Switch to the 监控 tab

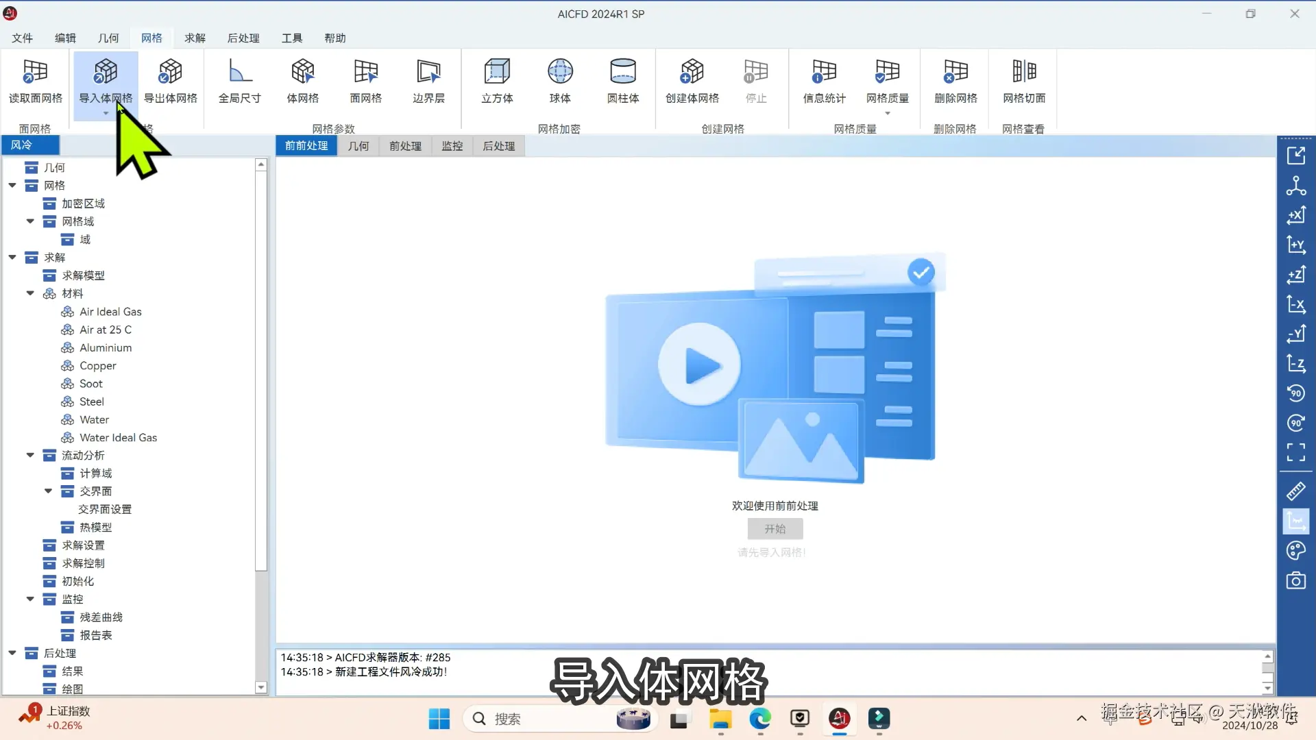pos(452,146)
